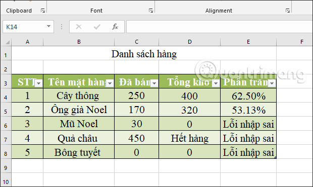
Task: Select row 2 header
Action: [6, 67]
